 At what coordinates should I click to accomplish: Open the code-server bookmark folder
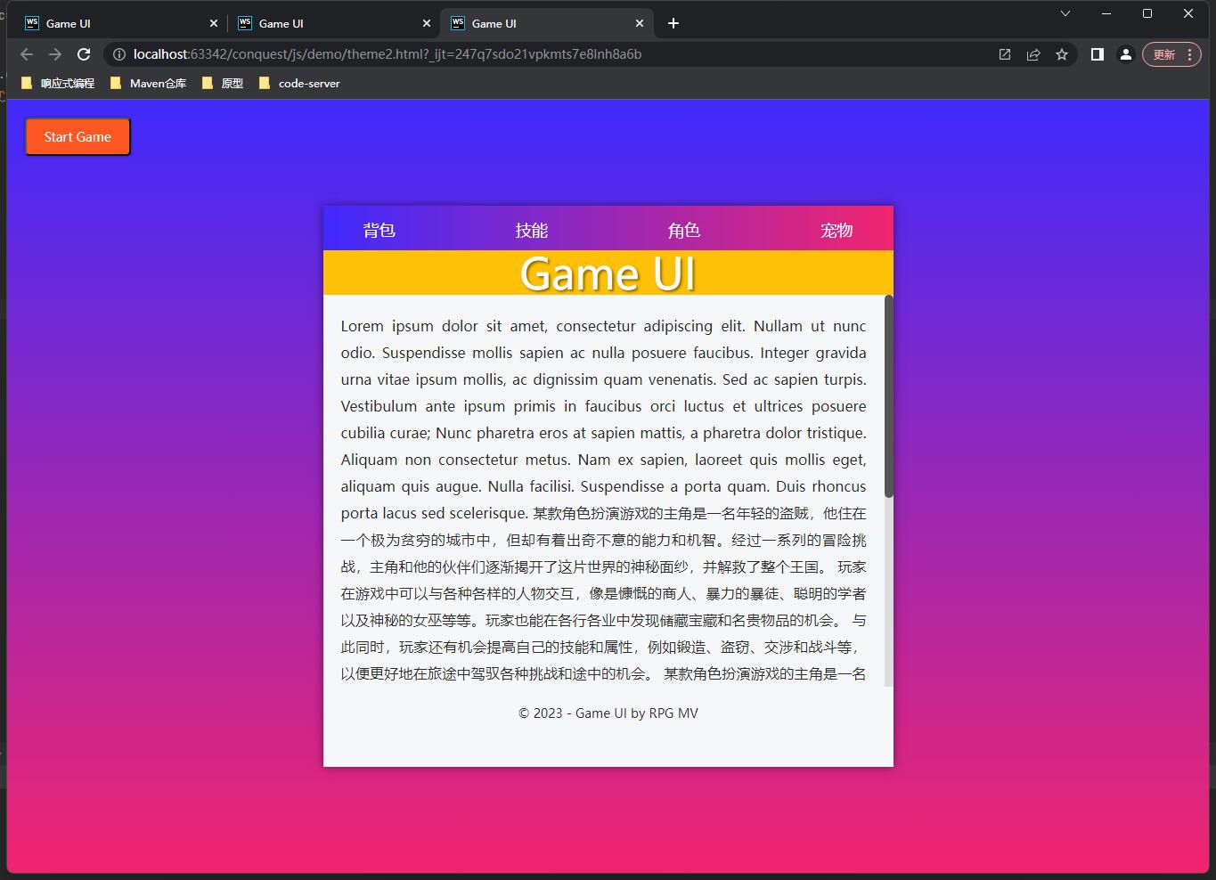[x=299, y=83]
